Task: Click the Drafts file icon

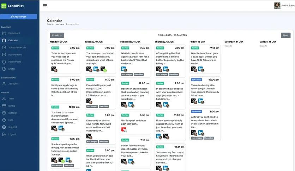Action: [4, 69]
